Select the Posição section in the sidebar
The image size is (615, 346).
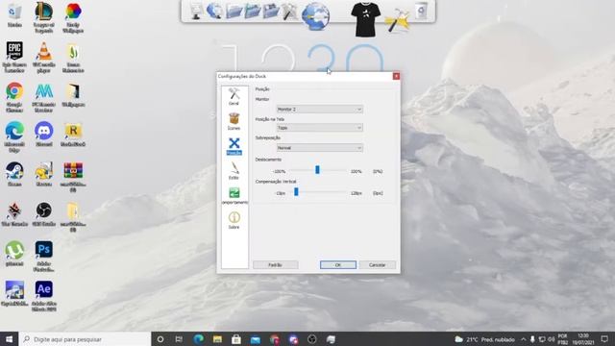(234, 146)
